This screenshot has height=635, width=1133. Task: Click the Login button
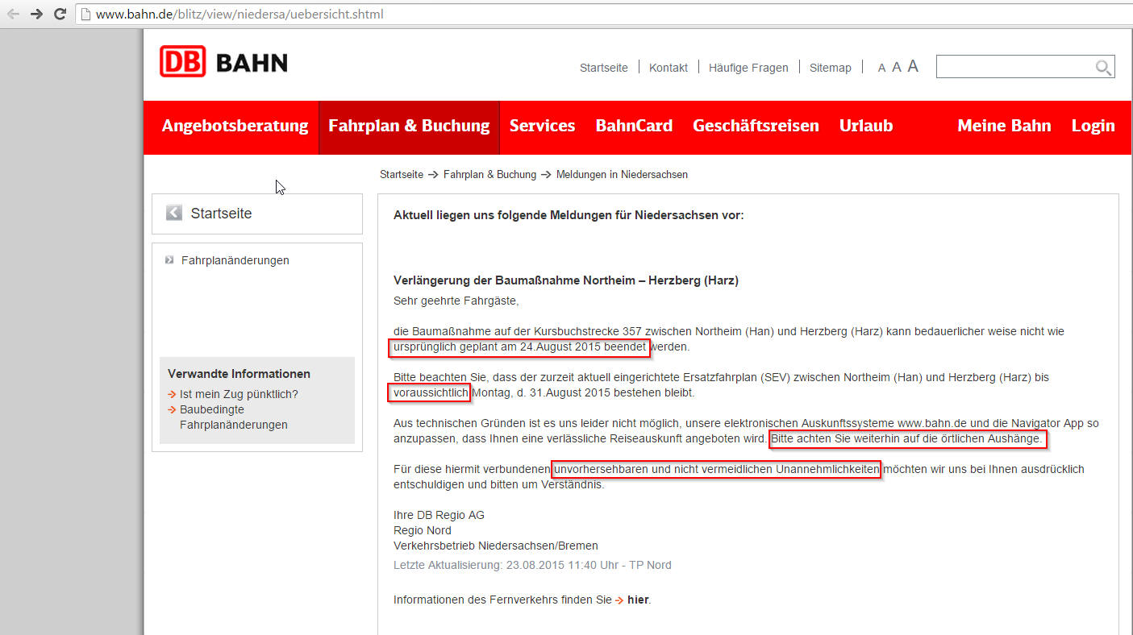click(x=1093, y=127)
